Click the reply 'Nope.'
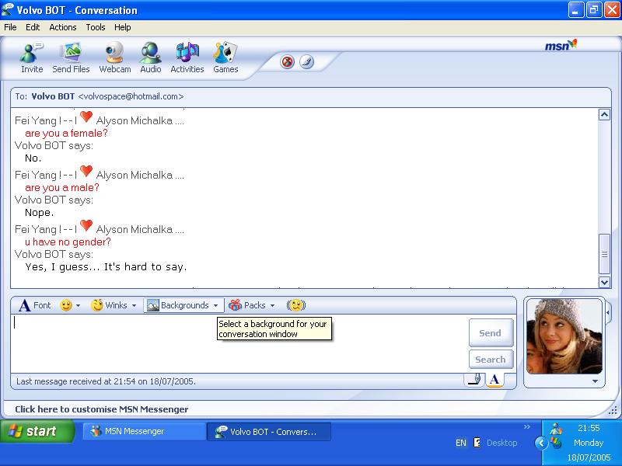The width and height of the screenshot is (622, 466). point(40,213)
